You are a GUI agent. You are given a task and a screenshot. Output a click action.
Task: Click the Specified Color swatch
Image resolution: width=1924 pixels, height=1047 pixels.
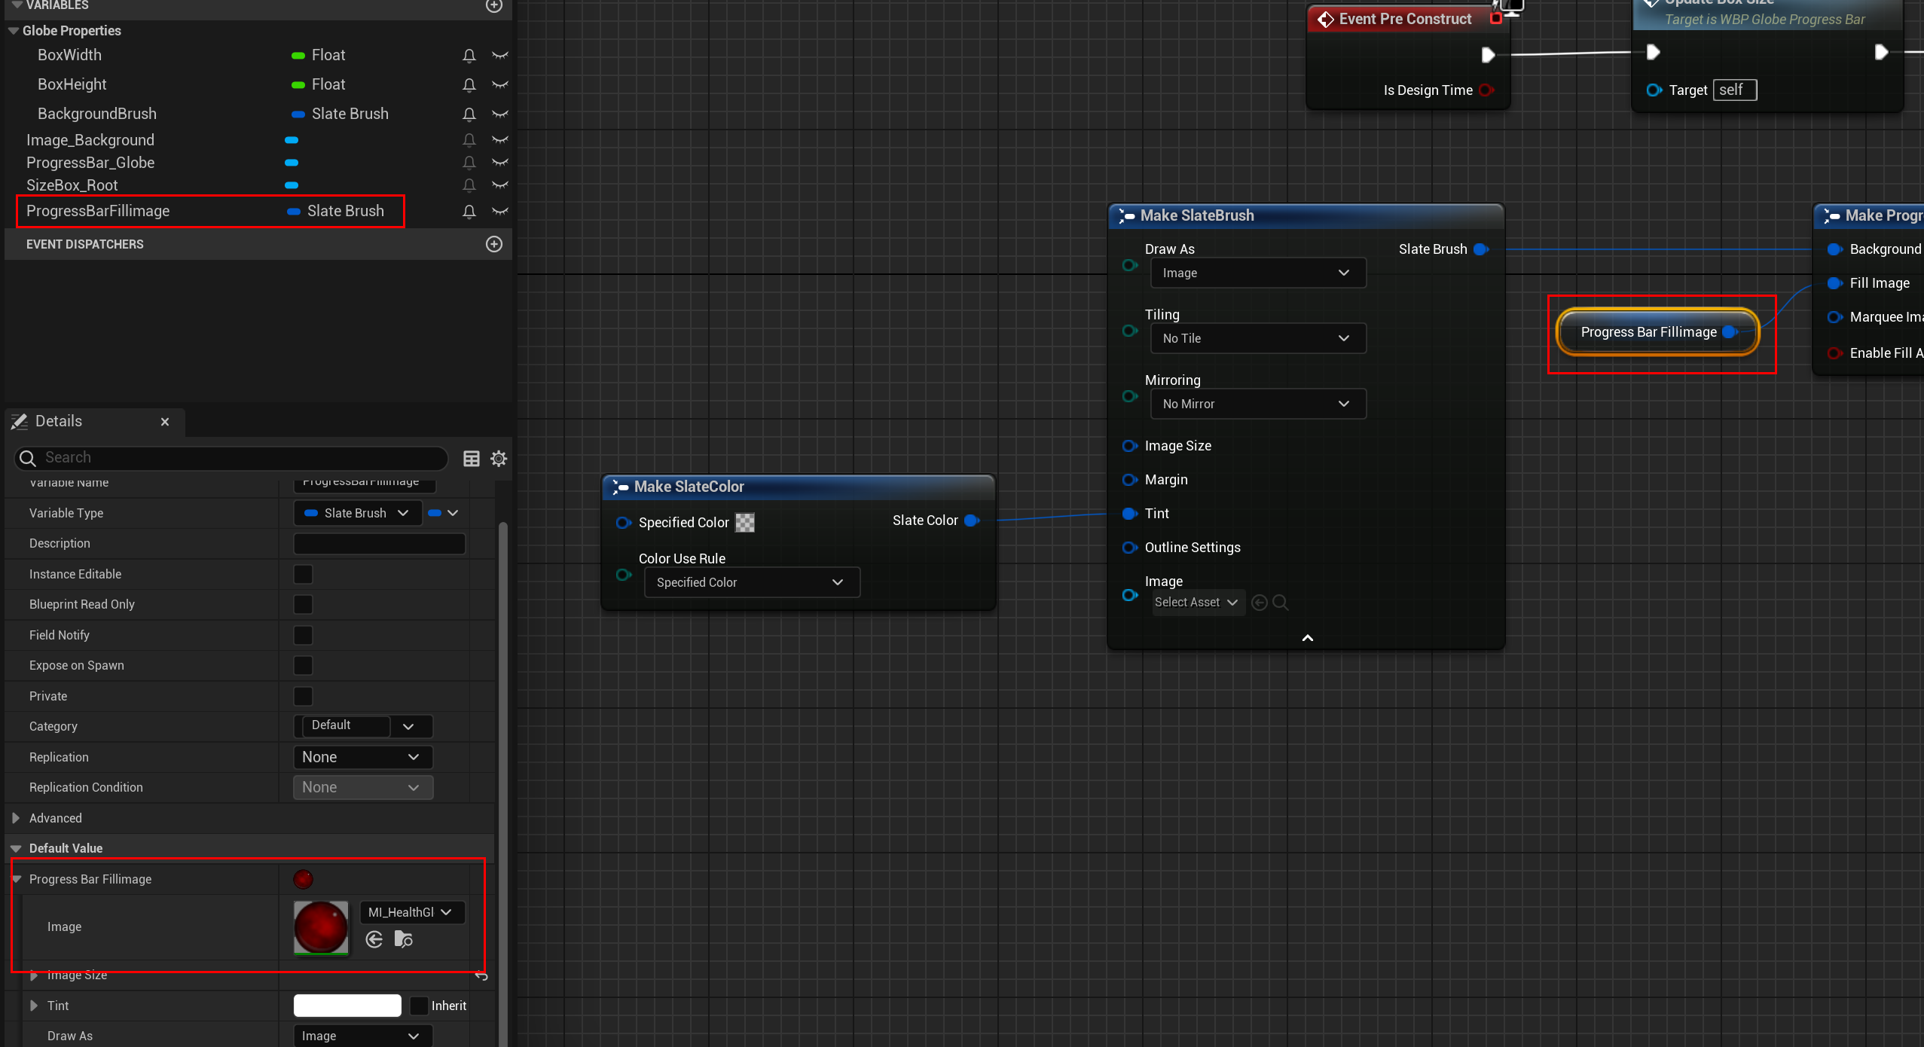click(744, 523)
